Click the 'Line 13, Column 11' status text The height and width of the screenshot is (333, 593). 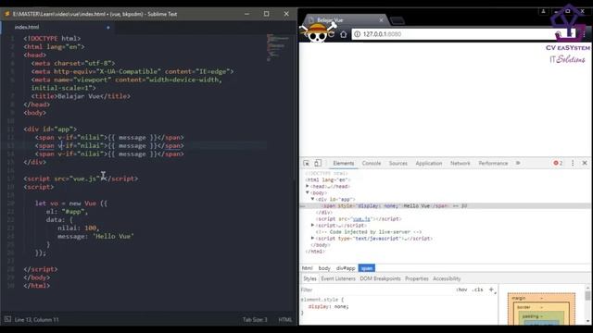37,319
